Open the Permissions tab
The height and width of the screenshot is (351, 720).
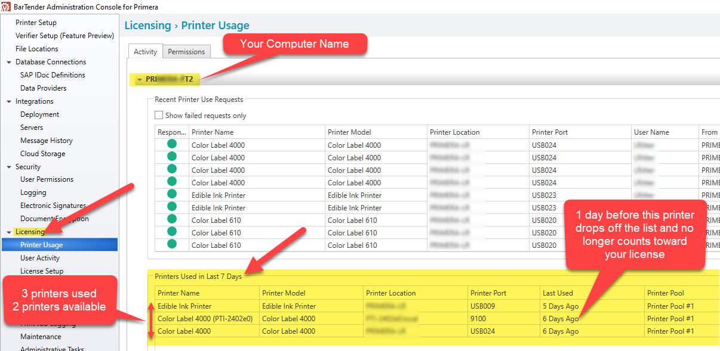(186, 52)
